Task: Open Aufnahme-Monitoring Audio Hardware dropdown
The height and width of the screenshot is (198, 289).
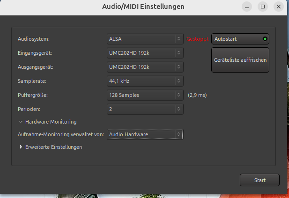Action: [145, 134]
